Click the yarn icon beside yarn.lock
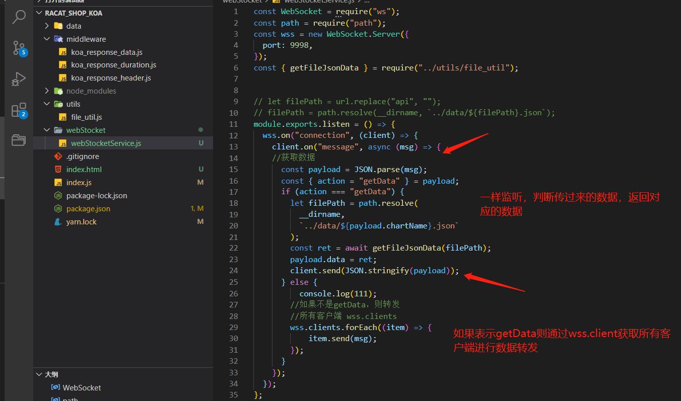Screen dimensions: 681x401 click(58, 222)
